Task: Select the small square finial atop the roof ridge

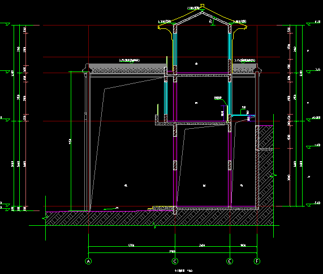Action: click(203, 6)
